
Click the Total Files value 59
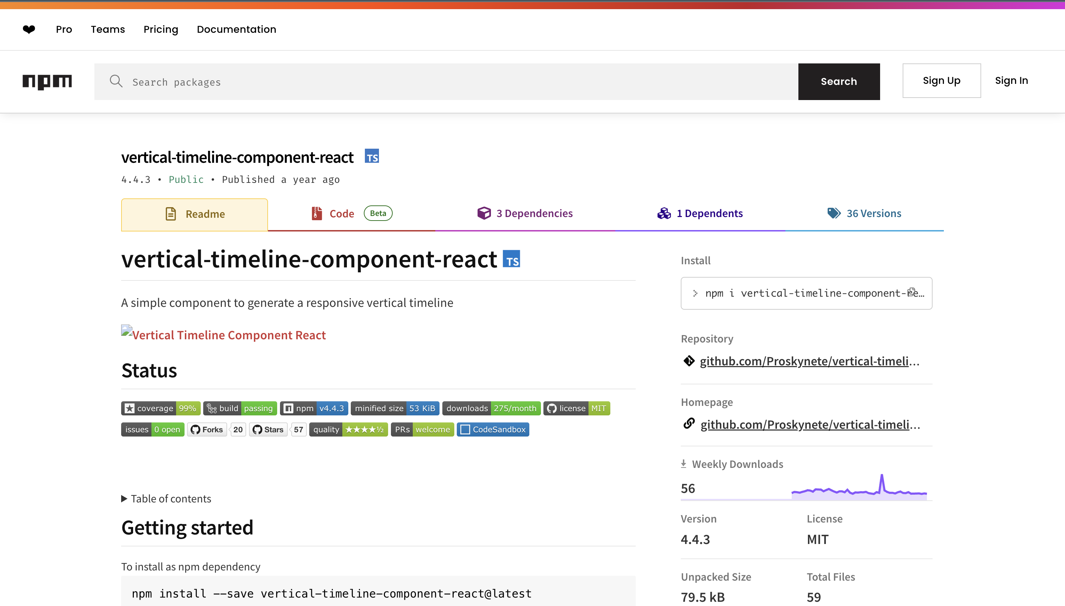point(814,597)
